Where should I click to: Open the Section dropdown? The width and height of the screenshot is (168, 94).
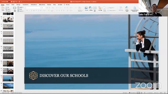coord(21,11)
